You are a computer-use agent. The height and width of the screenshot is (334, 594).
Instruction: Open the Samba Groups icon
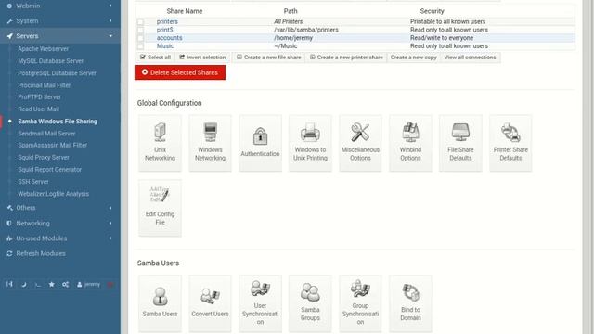(310, 303)
